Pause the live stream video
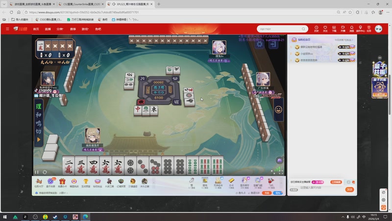Viewport: 392px width, 221px height. tap(37, 172)
